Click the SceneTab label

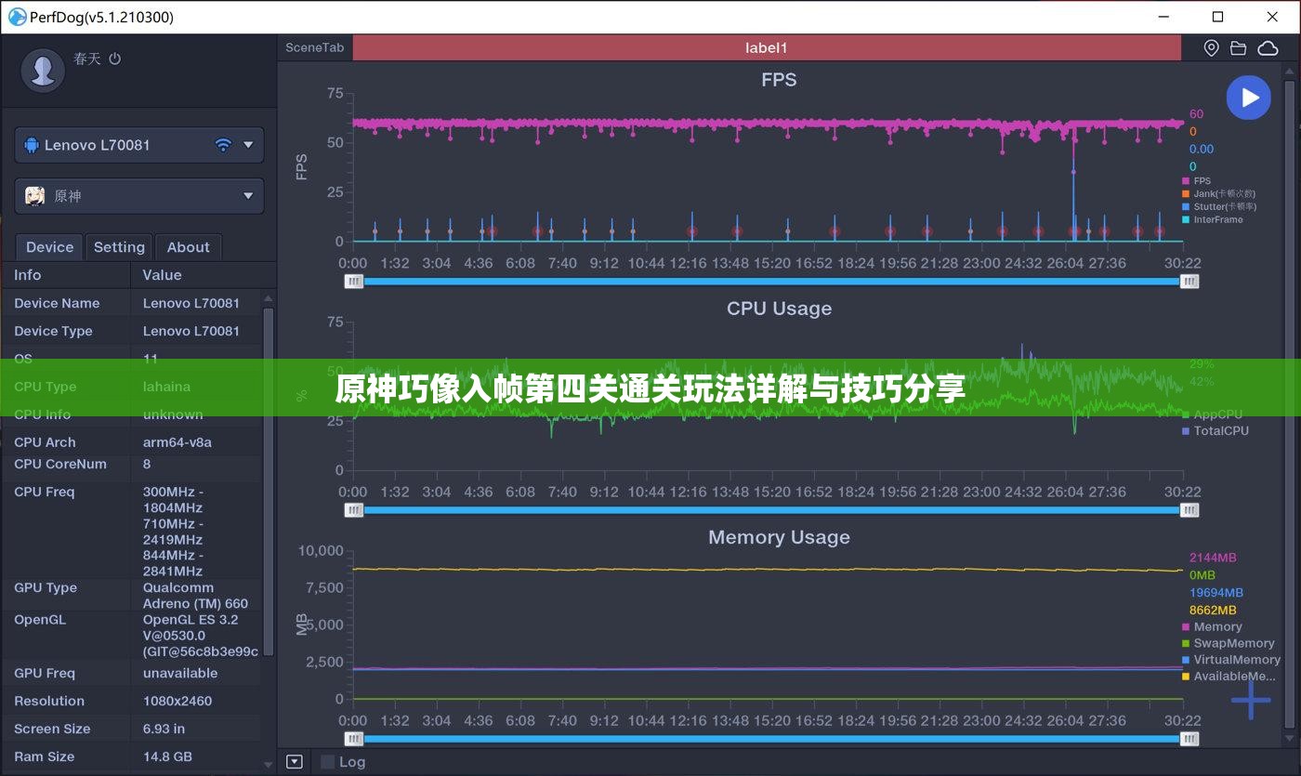tap(314, 48)
